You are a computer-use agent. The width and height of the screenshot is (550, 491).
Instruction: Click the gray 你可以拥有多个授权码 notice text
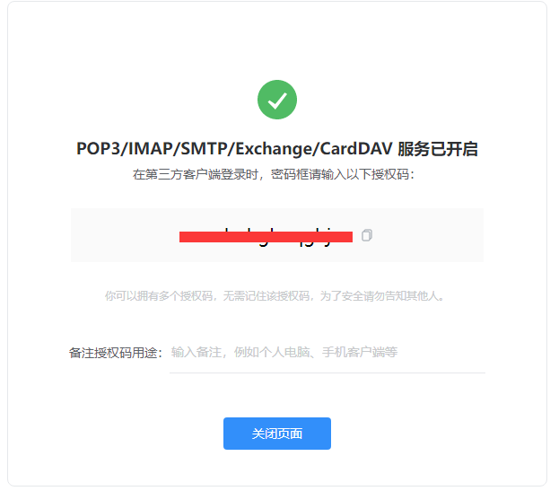coord(159,296)
